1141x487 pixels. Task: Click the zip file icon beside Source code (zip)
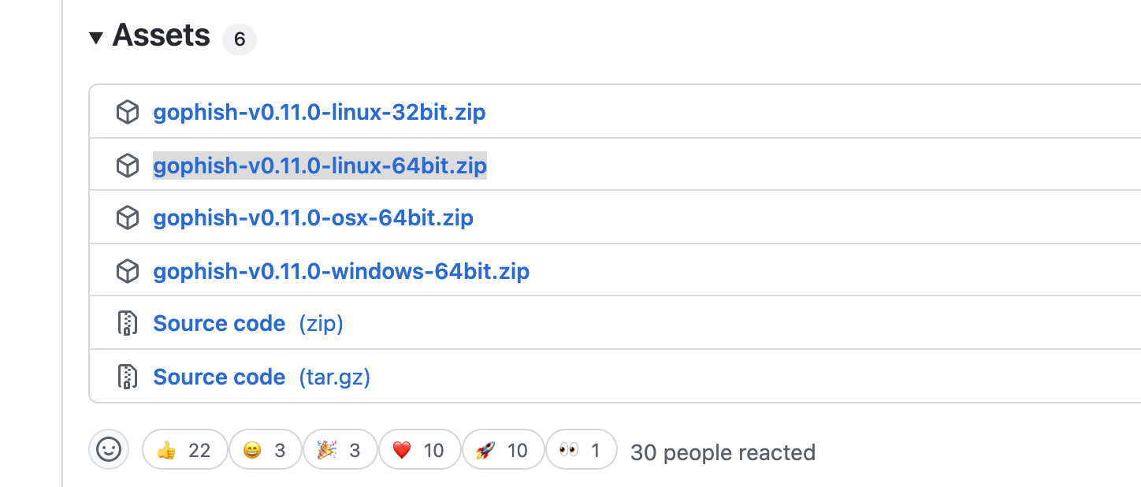click(128, 324)
